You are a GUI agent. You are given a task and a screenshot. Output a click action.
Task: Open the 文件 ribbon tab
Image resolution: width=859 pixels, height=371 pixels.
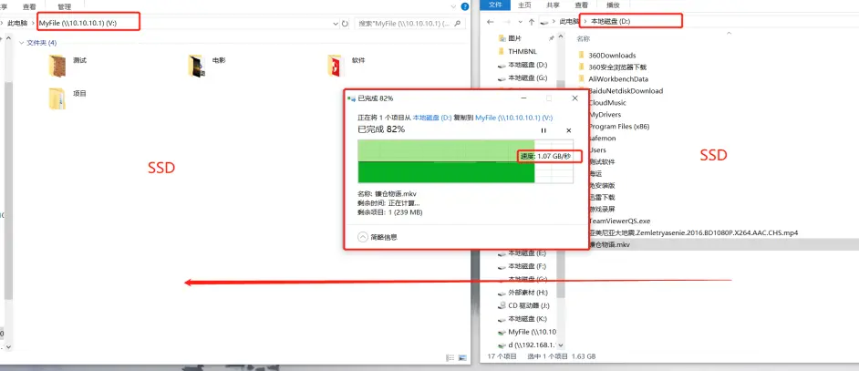(x=496, y=5)
